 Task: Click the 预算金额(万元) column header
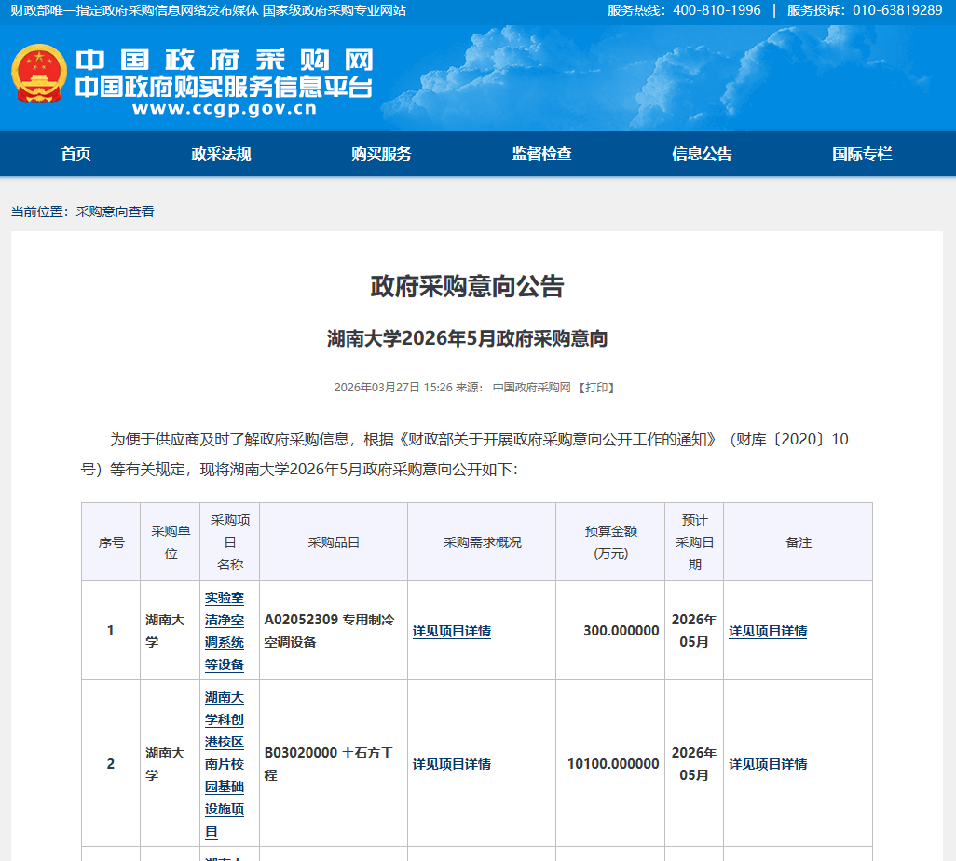coord(610,542)
